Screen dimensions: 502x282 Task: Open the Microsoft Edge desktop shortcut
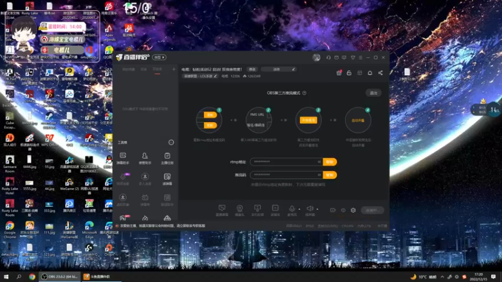click(89, 229)
